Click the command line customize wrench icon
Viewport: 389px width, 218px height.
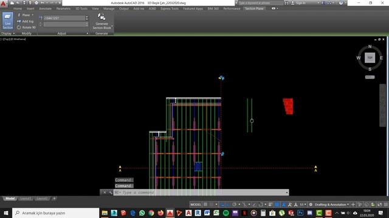tap(110, 193)
